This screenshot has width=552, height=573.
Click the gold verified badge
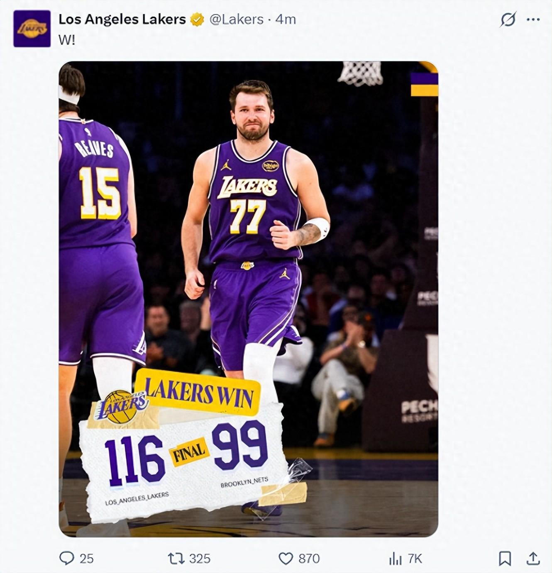pyautogui.click(x=197, y=19)
